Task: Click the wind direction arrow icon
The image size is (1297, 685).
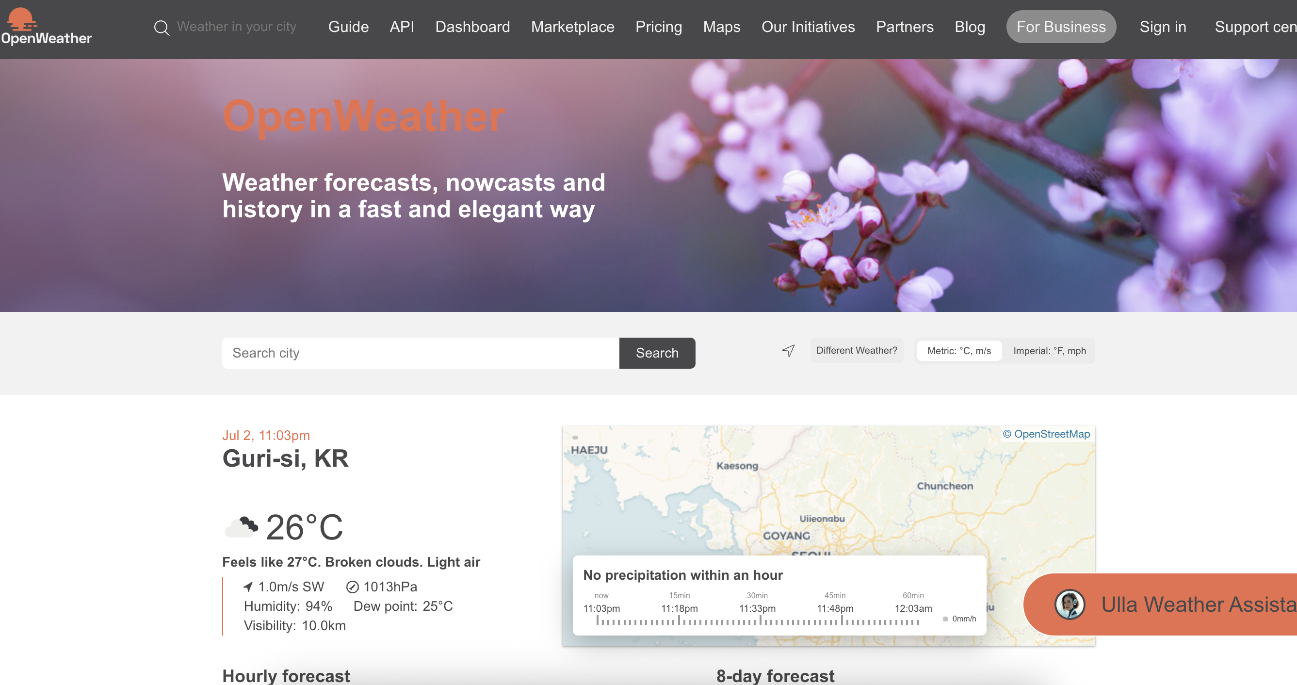Action: tap(248, 587)
